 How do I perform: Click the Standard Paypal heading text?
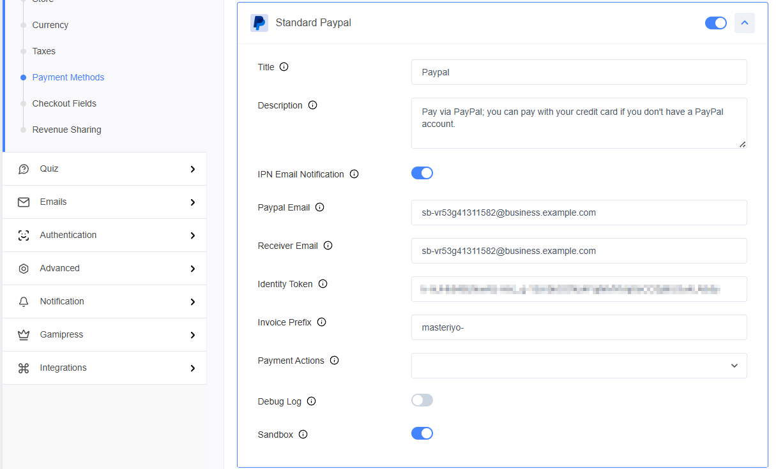point(314,23)
